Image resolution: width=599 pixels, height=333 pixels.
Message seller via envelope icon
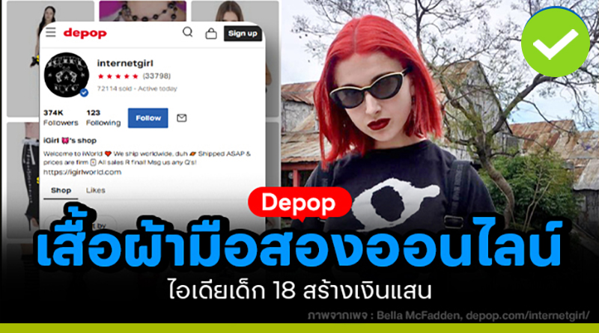coord(181,118)
